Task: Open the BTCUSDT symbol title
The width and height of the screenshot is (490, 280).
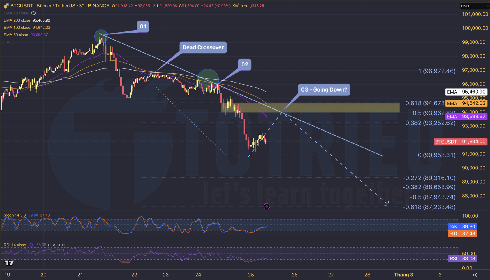Action: (60, 6)
